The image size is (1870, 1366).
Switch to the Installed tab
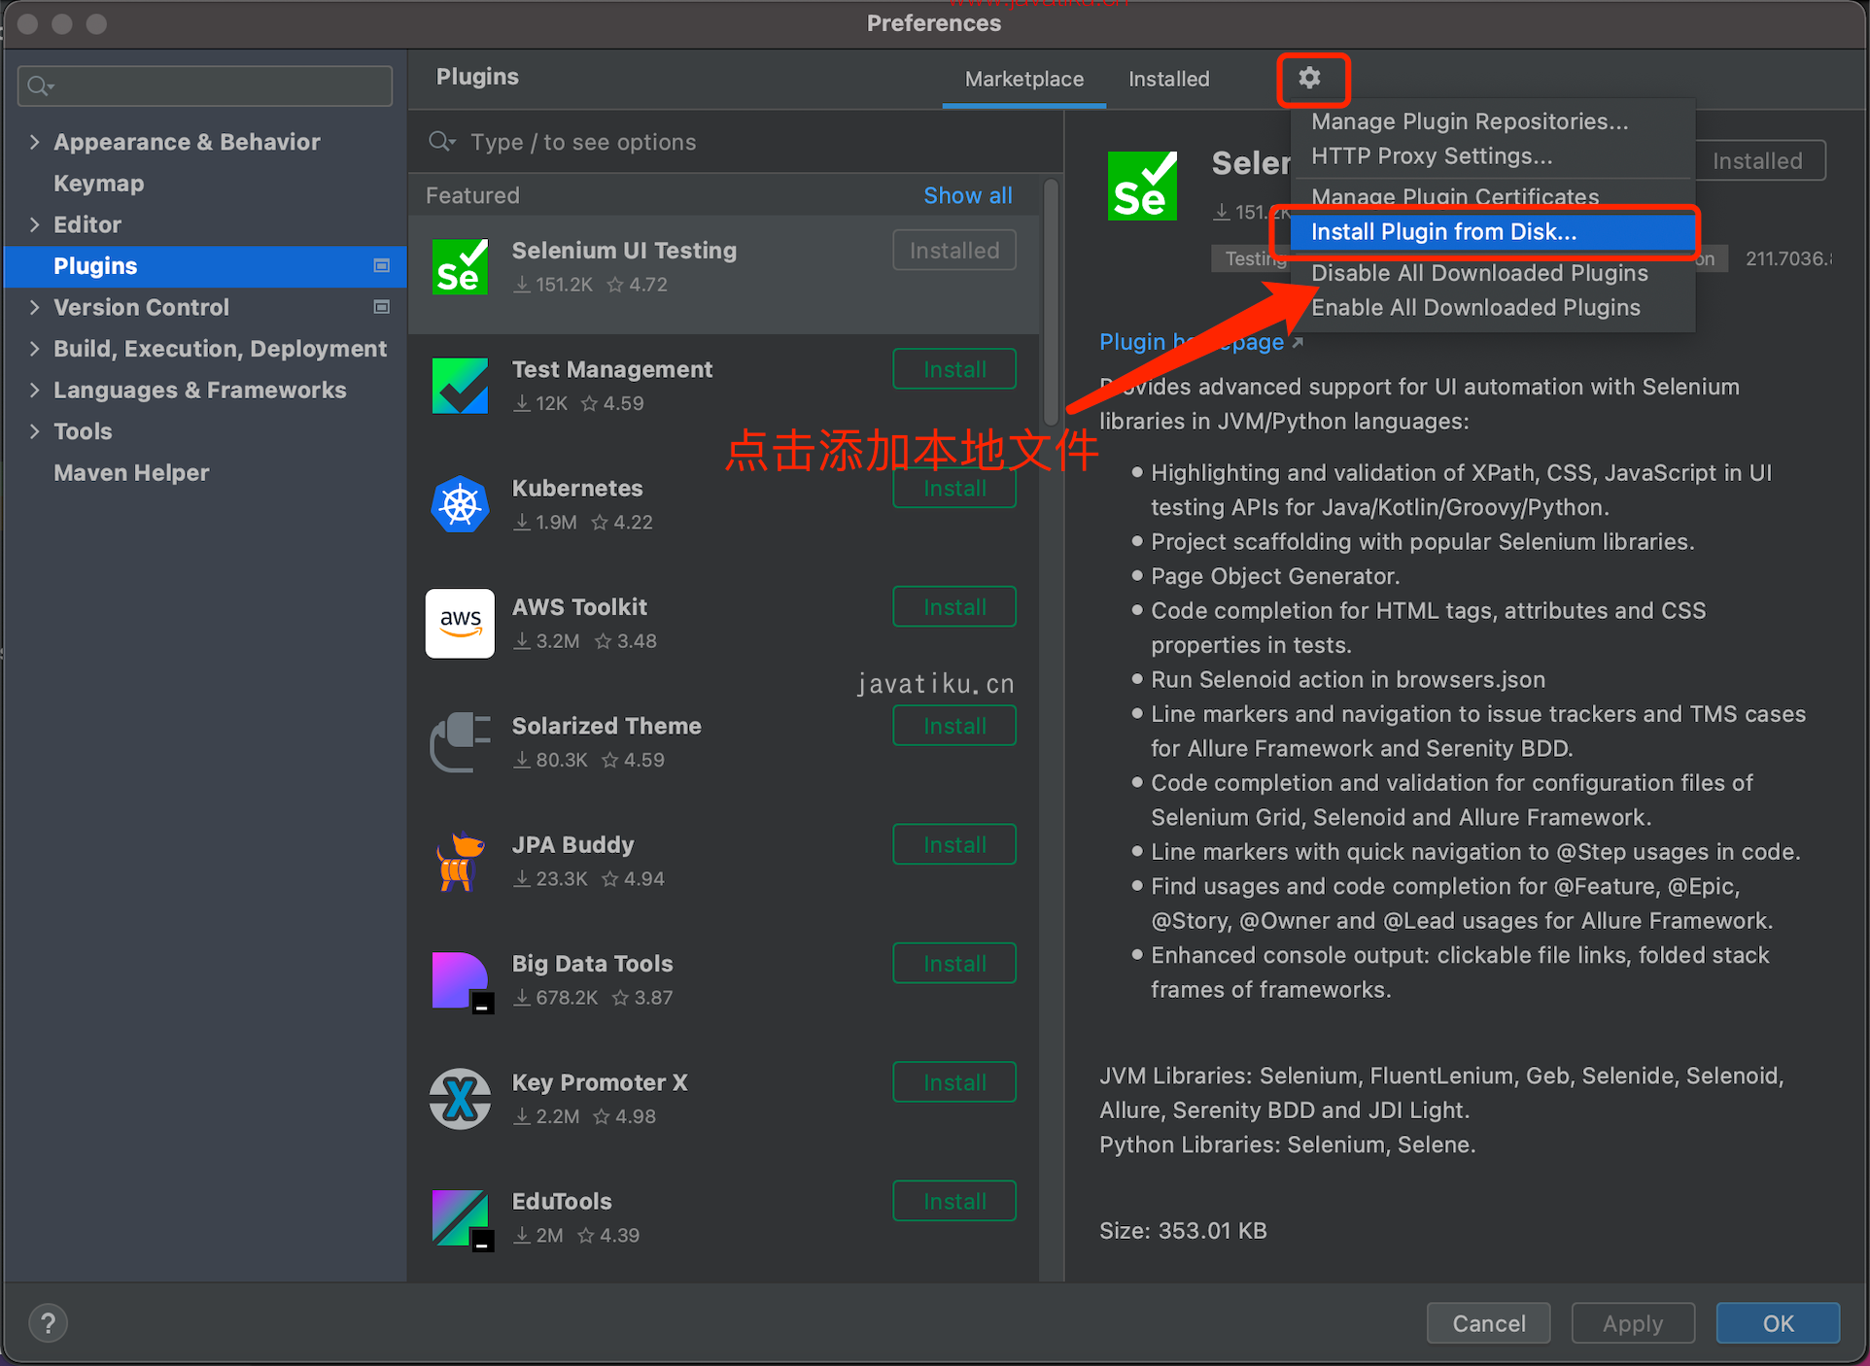click(1168, 79)
